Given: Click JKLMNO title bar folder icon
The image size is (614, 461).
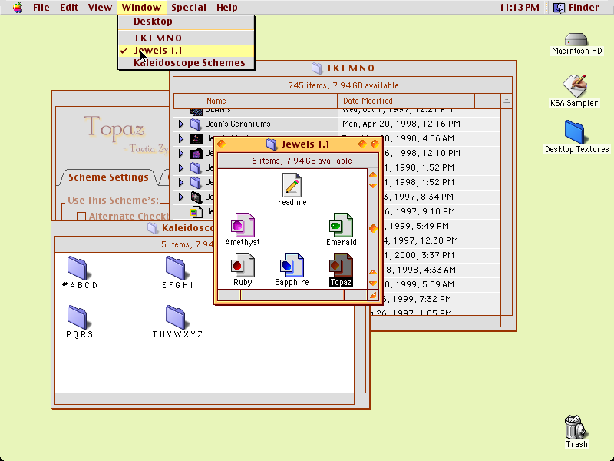Looking at the screenshot, I should 317,68.
